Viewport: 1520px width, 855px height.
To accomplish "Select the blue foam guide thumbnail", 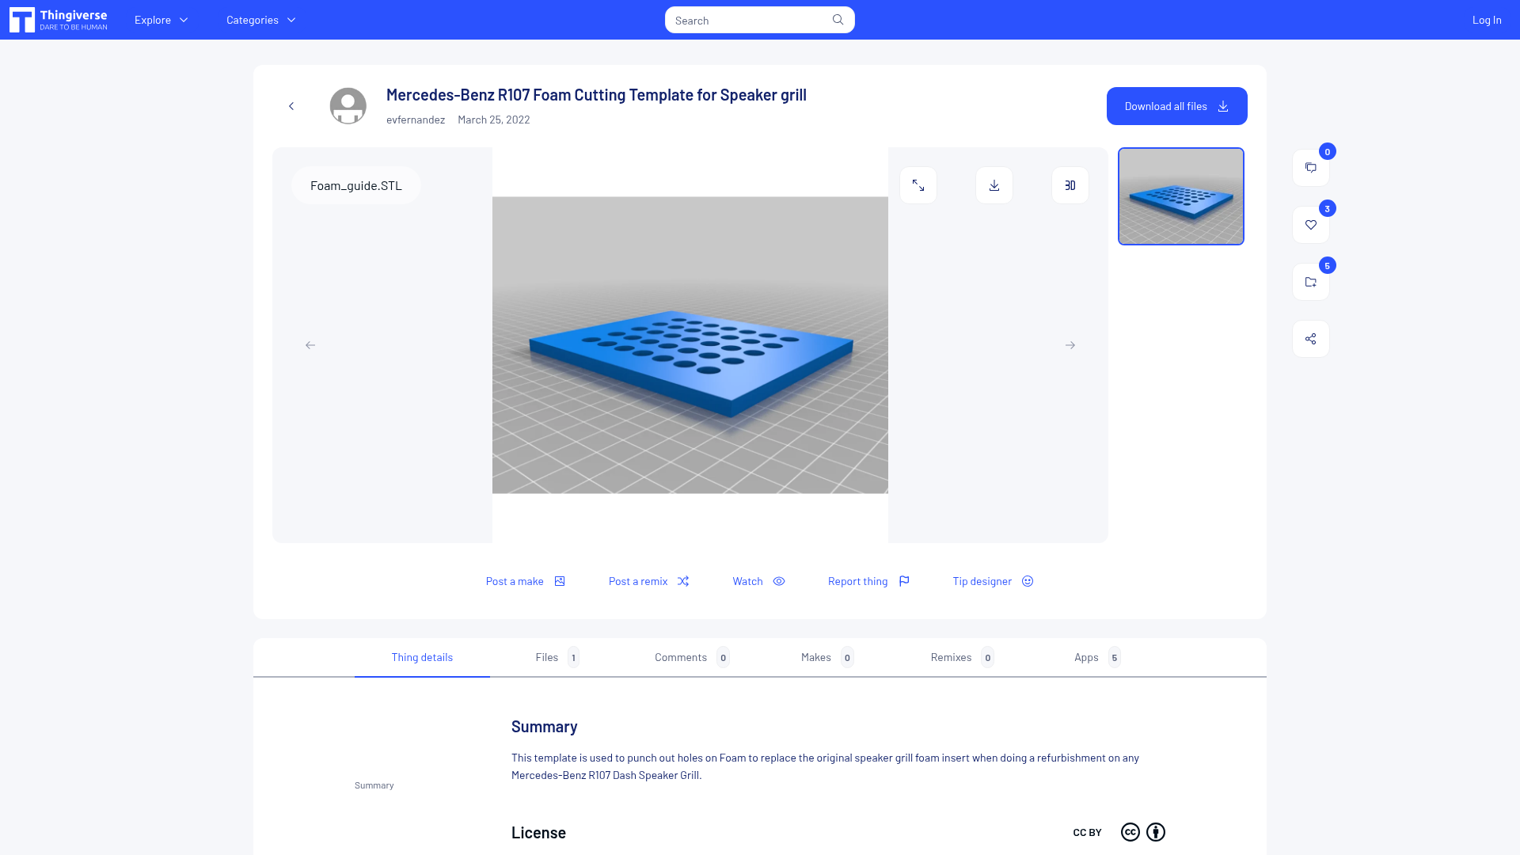I will coord(1181,196).
